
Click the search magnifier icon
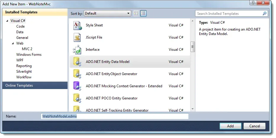264,13
